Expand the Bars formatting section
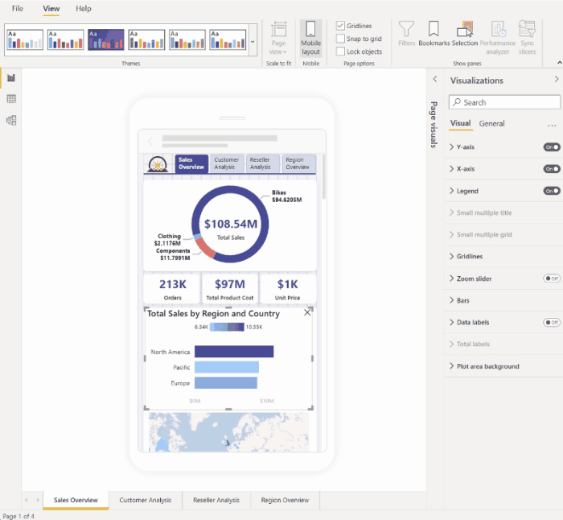The height and width of the screenshot is (520, 563). coord(464,300)
